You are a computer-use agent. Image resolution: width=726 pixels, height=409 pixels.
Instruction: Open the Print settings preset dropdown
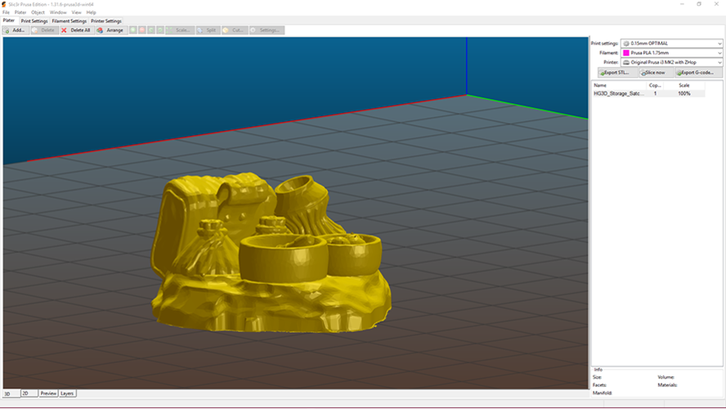(x=671, y=43)
